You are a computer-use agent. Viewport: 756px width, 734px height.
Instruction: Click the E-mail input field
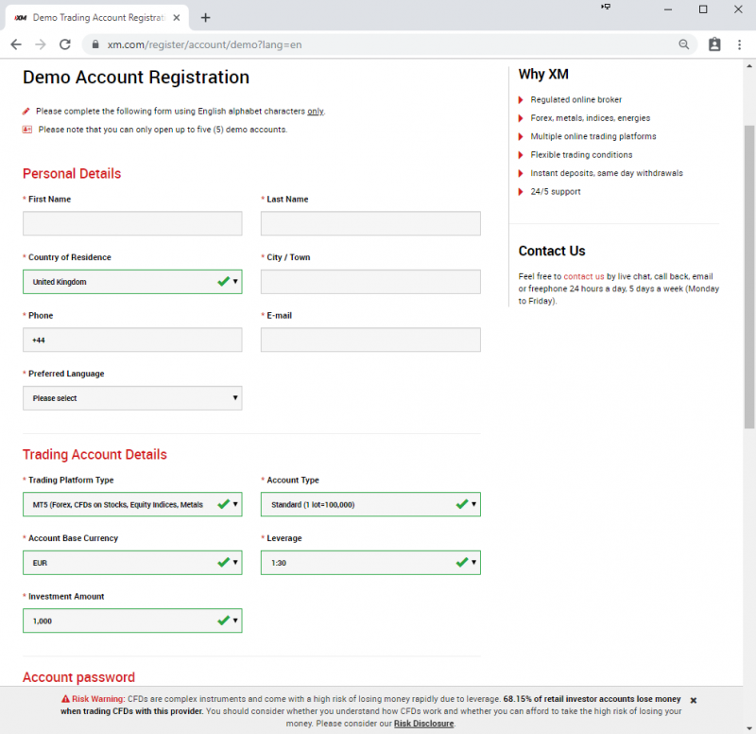coord(370,340)
